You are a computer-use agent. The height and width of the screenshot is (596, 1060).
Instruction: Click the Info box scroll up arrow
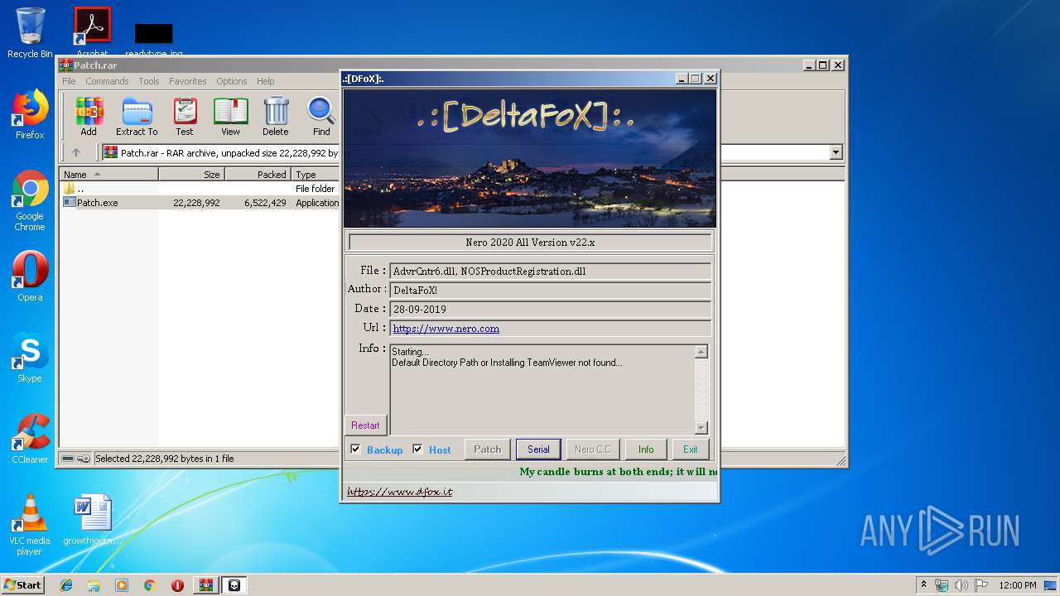click(x=701, y=352)
